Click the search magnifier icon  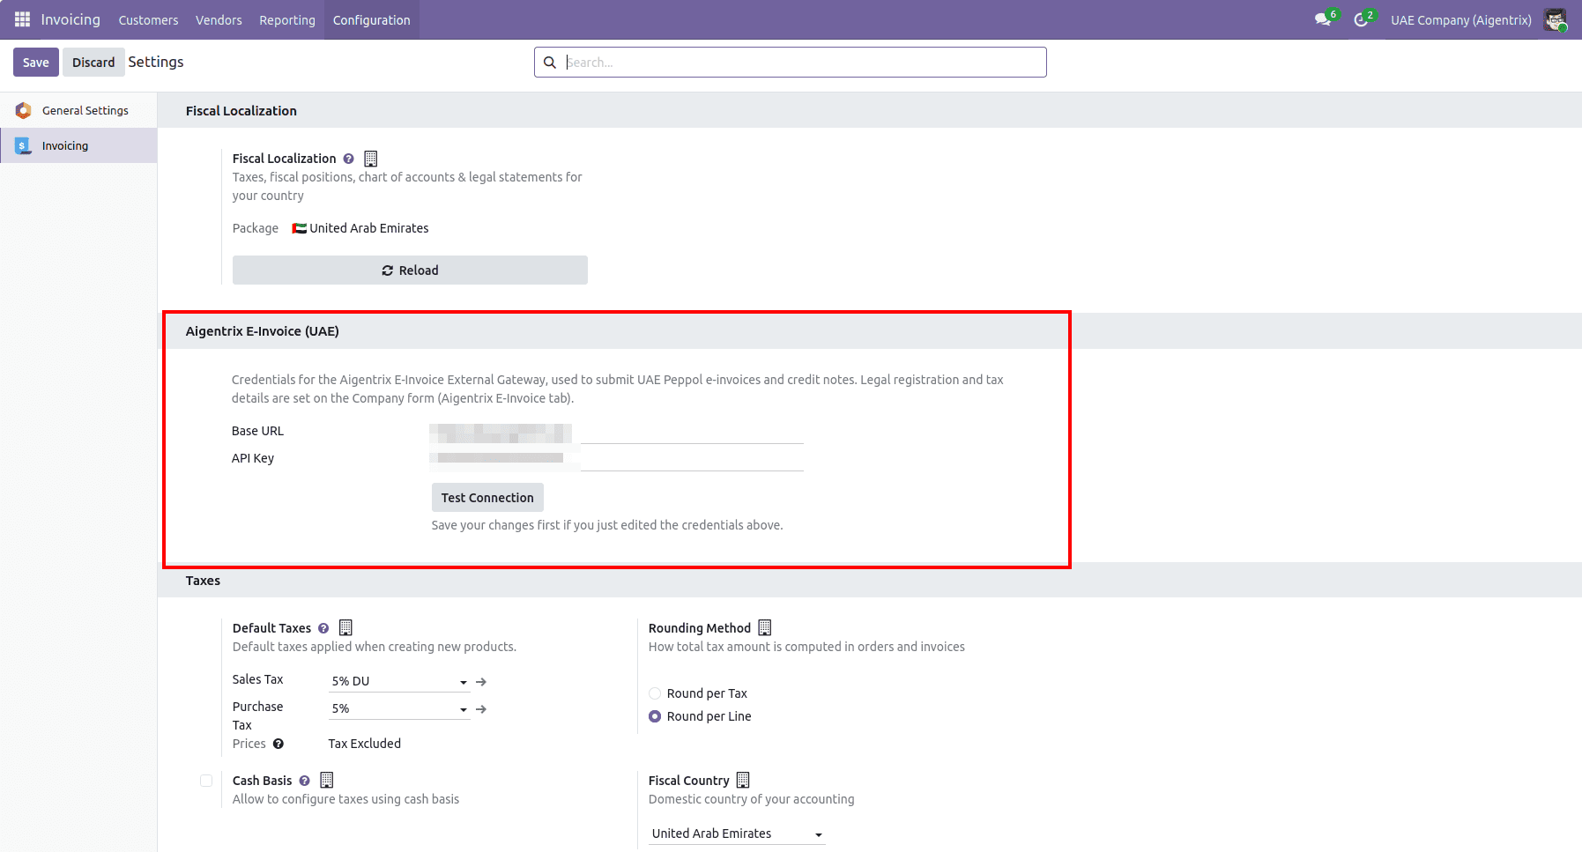pos(550,63)
